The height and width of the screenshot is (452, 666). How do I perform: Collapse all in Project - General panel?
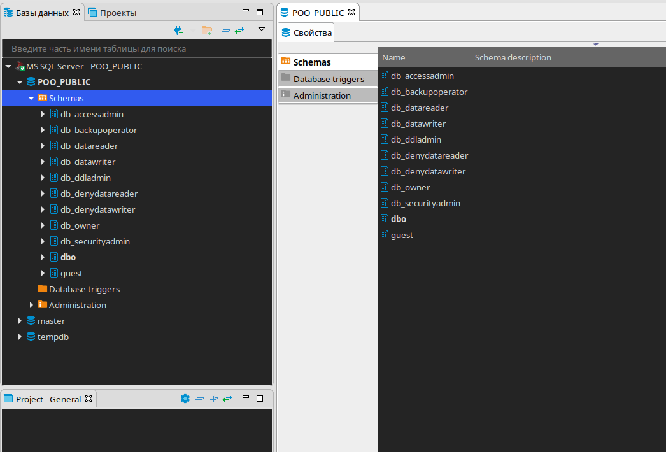click(x=200, y=399)
